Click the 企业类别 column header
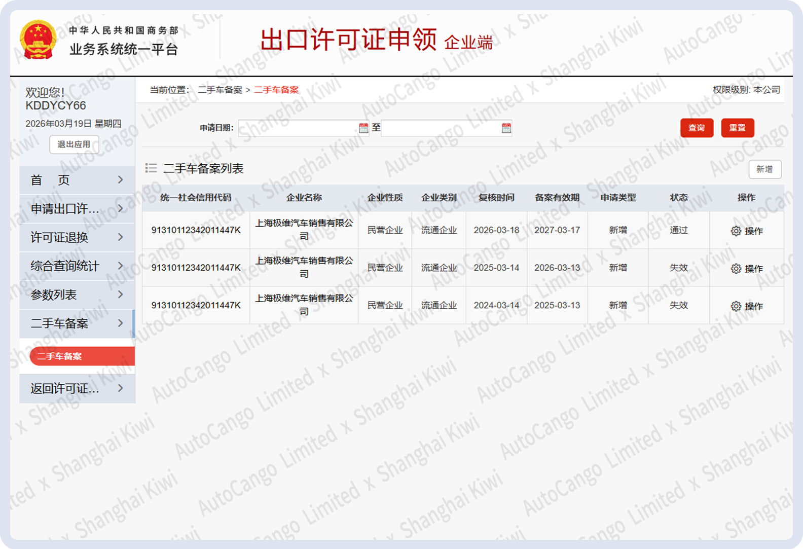The width and height of the screenshot is (803, 549). (x=439, y=198)
